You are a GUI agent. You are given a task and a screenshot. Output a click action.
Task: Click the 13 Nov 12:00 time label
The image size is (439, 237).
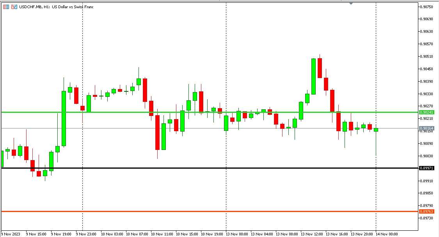[312, 234]
